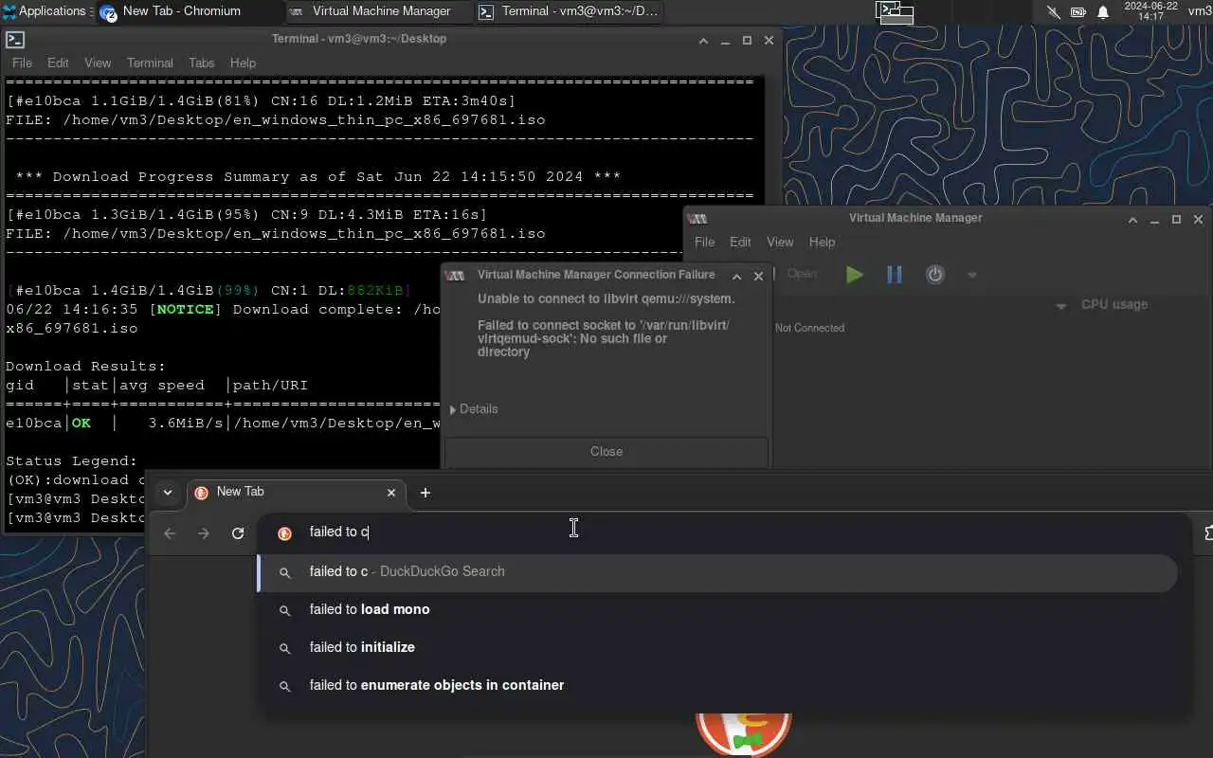Open the View menu in Virtual Machine Manager
This screenshot has width=1213, height=758.
pyautogui.click(x=780, y=242)
